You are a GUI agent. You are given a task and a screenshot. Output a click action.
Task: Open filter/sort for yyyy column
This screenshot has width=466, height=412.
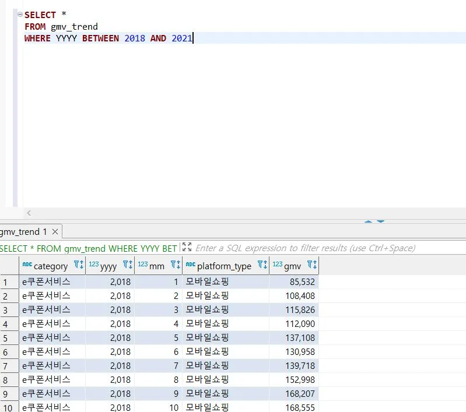tap(128, 265)
